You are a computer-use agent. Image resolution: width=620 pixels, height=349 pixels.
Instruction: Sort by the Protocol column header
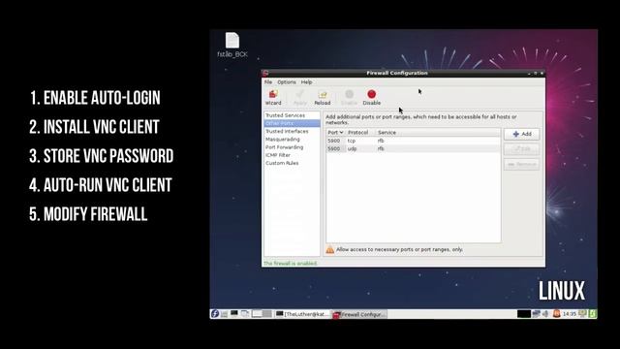[x=359, y=132]
